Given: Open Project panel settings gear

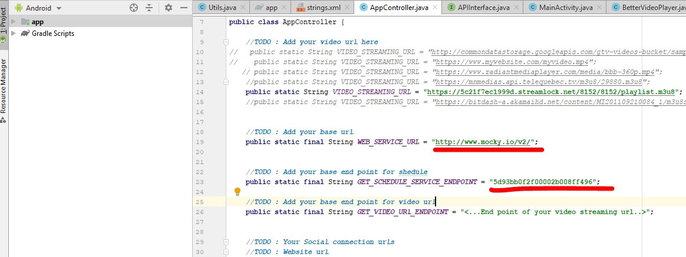Looking at the screenshot, I should [x=169, y=8].
